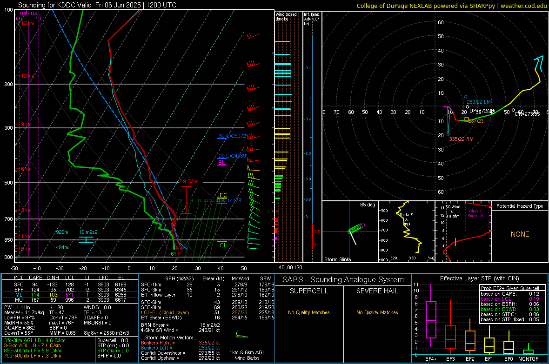Select the magenta EL level marker
The width and height of the screenshot is (549, 364).
tap(221, 163)
